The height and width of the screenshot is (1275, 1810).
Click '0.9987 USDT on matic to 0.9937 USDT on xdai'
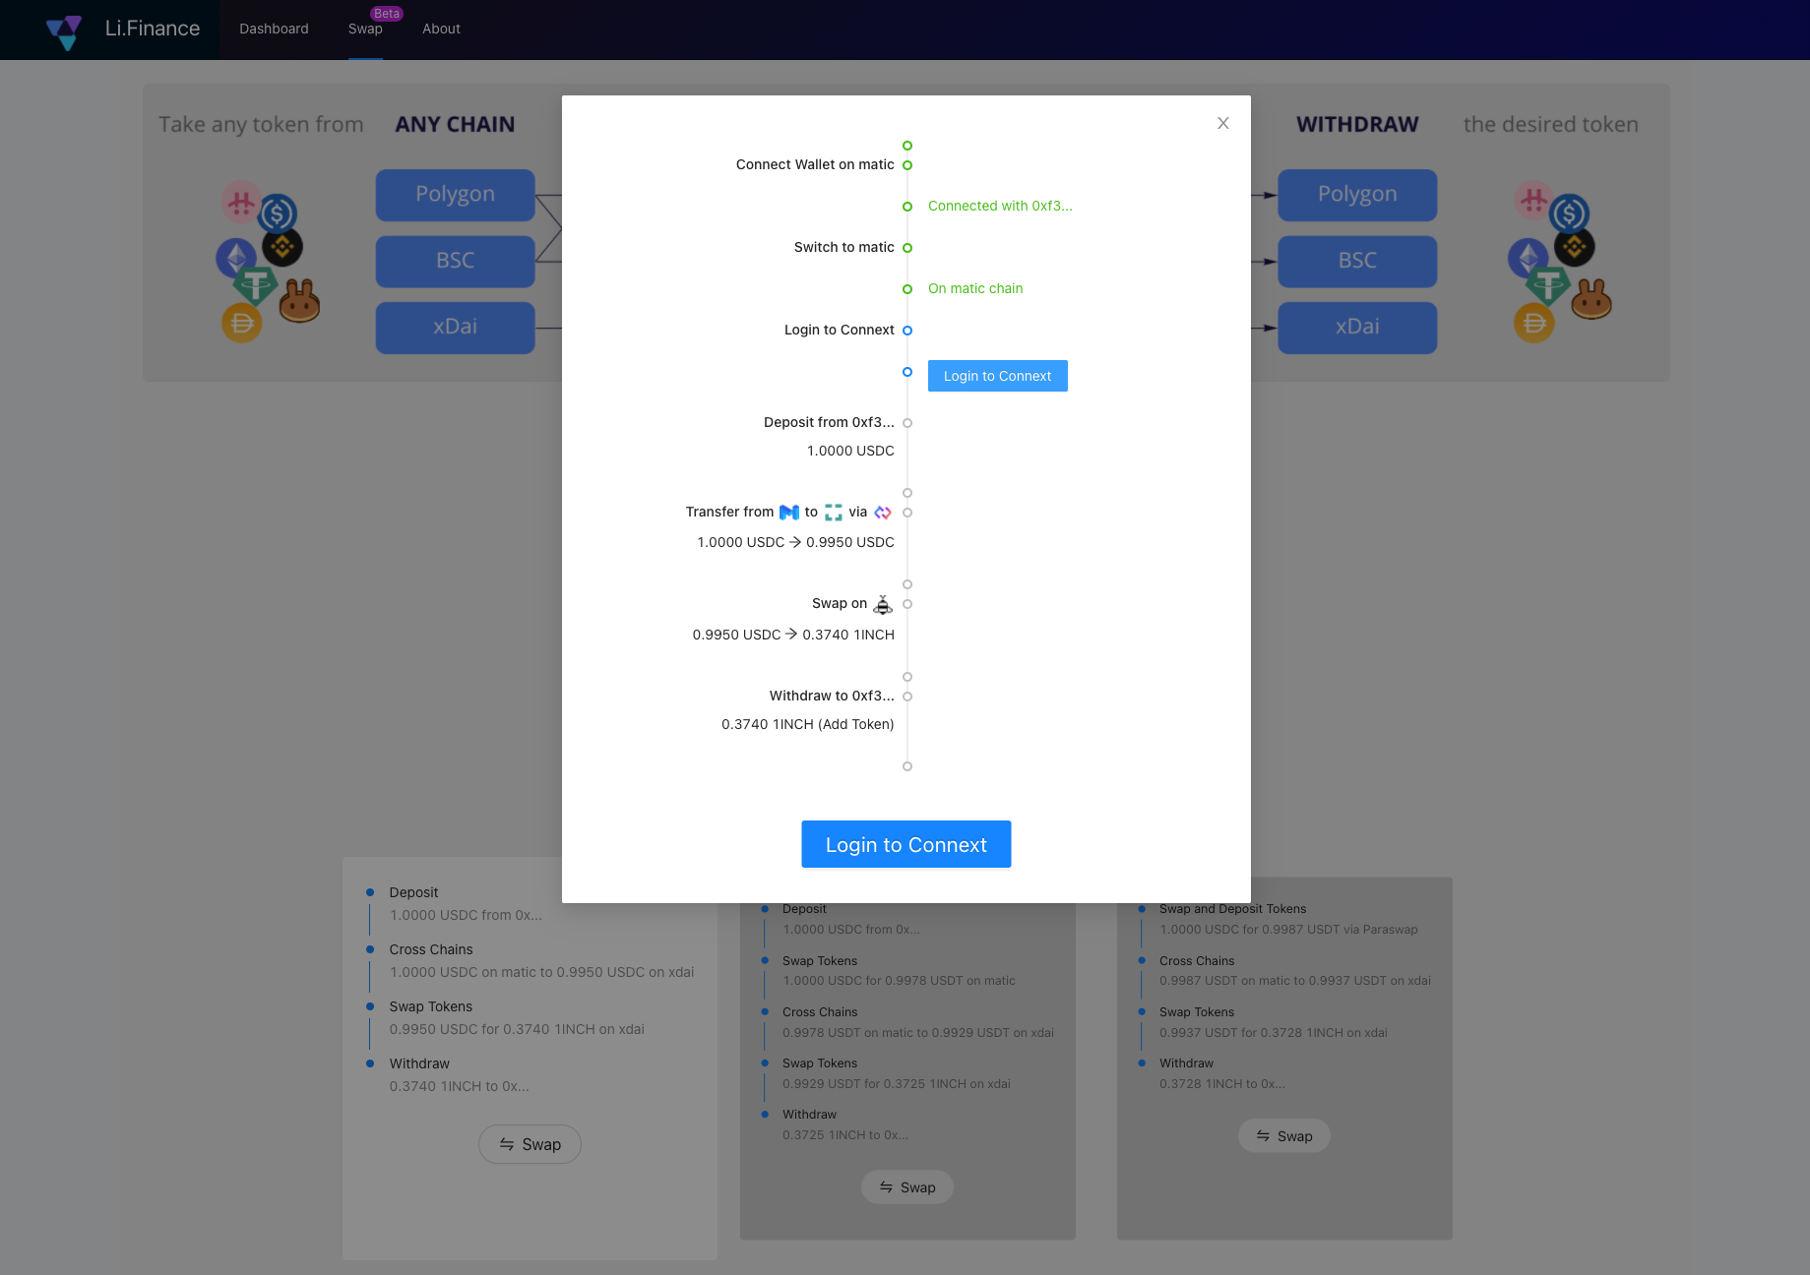1295,981
